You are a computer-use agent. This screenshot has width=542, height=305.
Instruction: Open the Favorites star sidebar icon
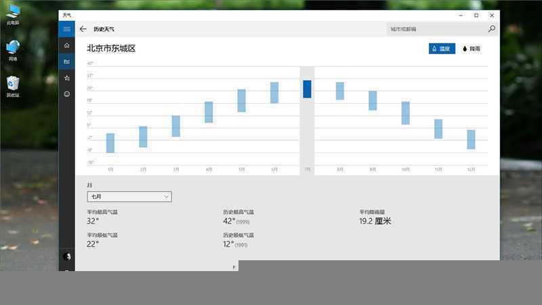point(66,78)
